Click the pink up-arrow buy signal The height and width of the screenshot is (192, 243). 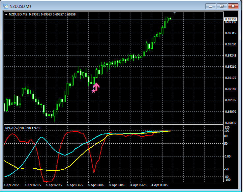(x=96, y=87)
